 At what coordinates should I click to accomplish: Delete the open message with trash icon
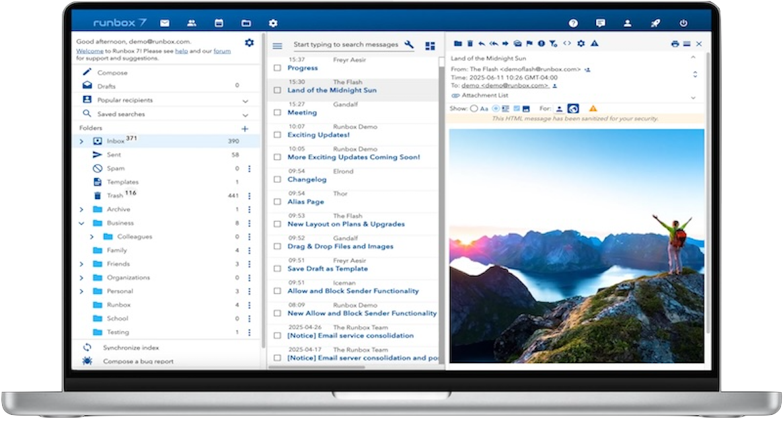pos(470,44)
